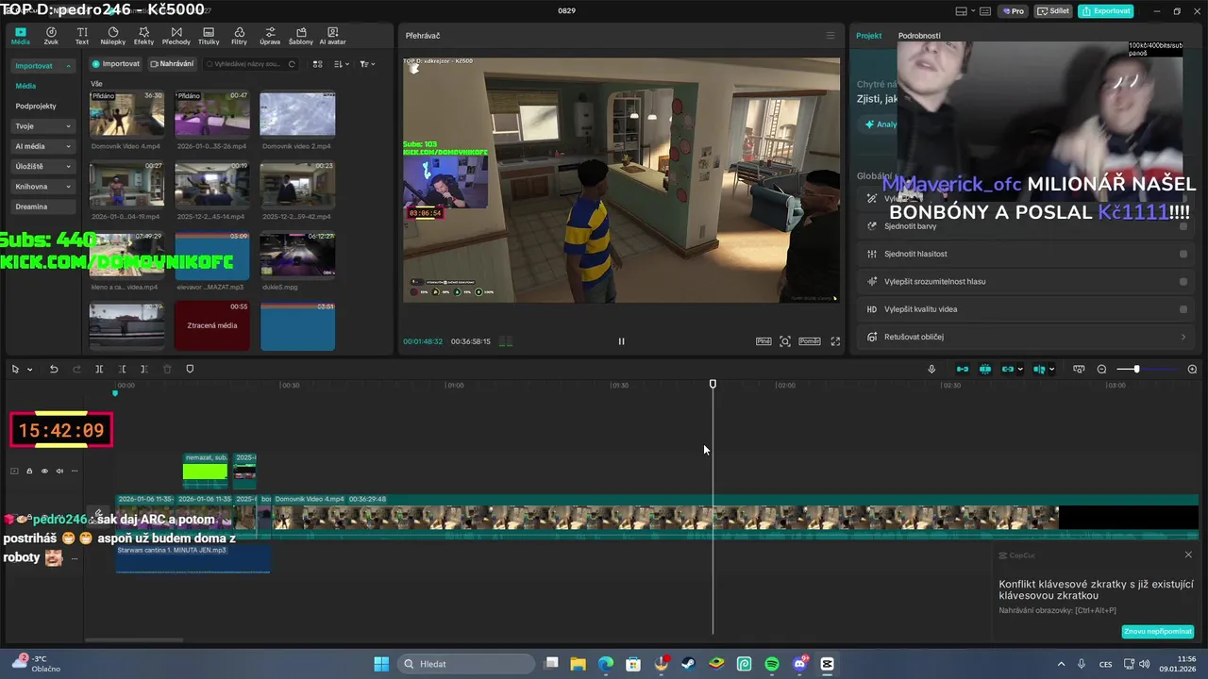Click the marker shield icon in timeline toolbar
1208x679 pixels.
(x=190, y=369)
